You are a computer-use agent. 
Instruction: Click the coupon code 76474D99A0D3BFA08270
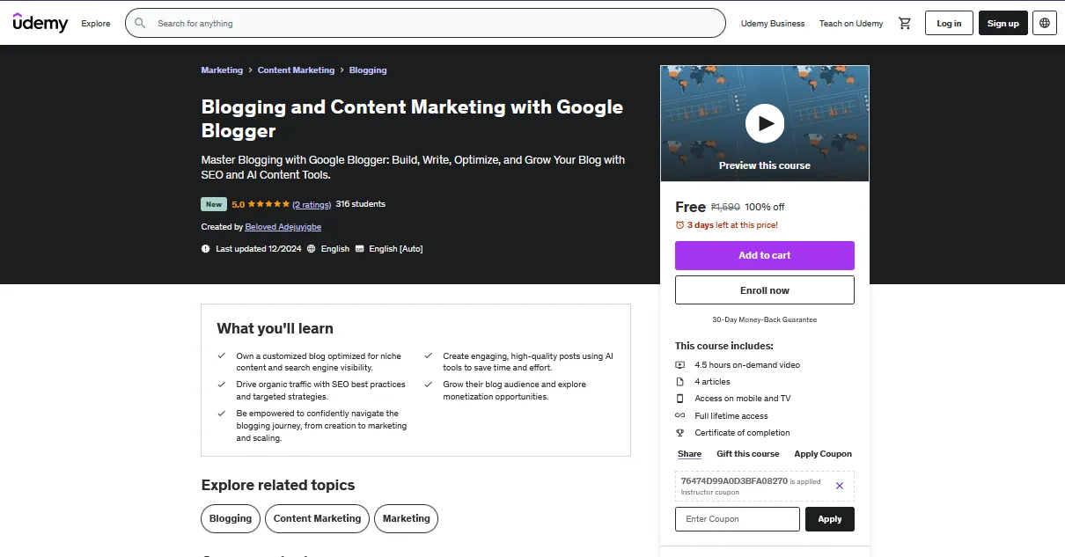click(734, 481)
